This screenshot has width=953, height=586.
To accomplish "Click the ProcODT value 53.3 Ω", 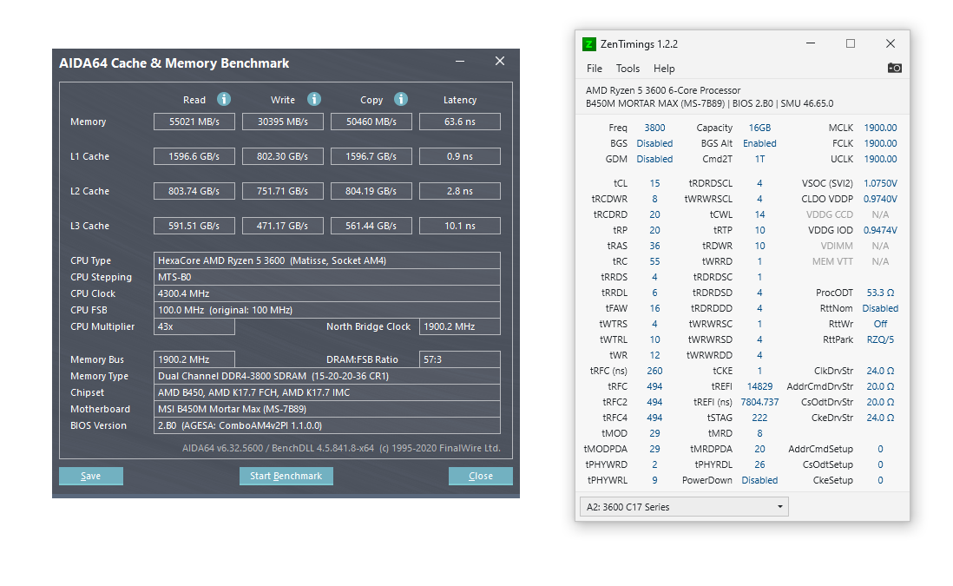I will click(880, 293).
